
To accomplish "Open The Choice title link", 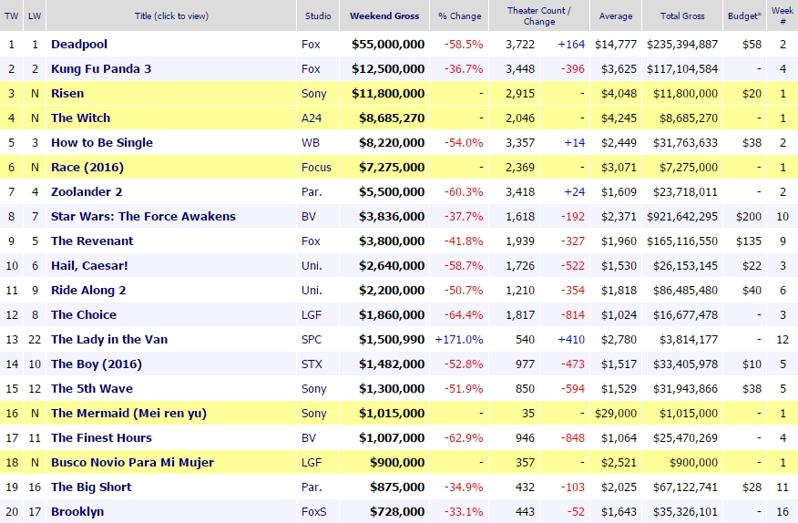I will coord(84,314).
